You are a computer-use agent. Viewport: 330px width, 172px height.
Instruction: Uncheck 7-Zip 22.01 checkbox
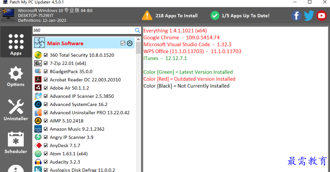[46, 63]
